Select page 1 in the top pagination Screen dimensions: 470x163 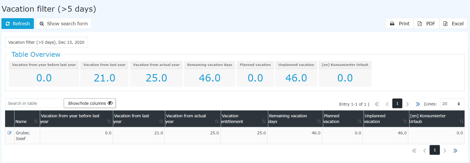(397, 103)
